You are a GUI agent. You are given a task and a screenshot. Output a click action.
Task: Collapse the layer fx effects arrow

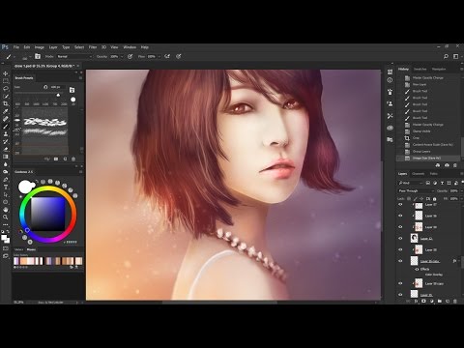pos(458,261)
